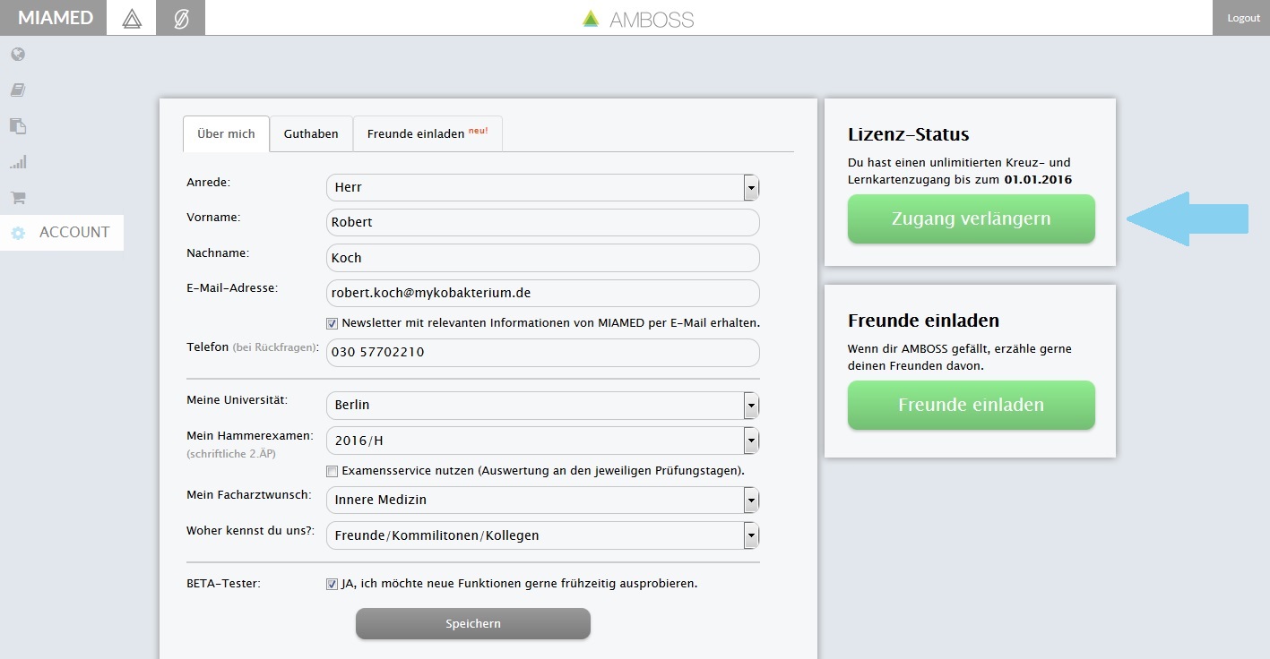
Task: Click the date 01.01.2016 text
Action: [1038, 180]
